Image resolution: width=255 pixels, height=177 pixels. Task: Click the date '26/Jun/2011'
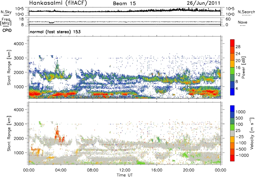(203, 3)
